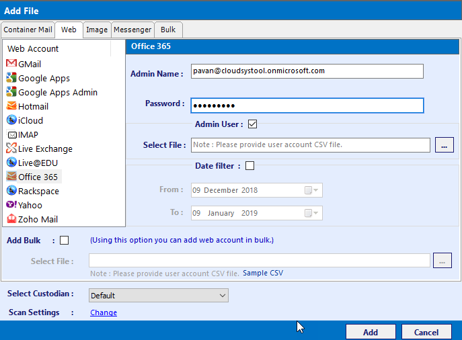
Task: Browse for user account CSV file
Action: 445,145
